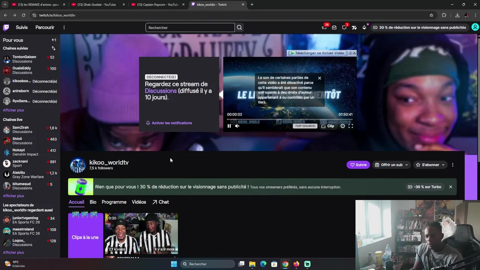This screenshot has height=270, width=480.
Task: Open the inbox notifications icon
Action: tap(334, 27)
